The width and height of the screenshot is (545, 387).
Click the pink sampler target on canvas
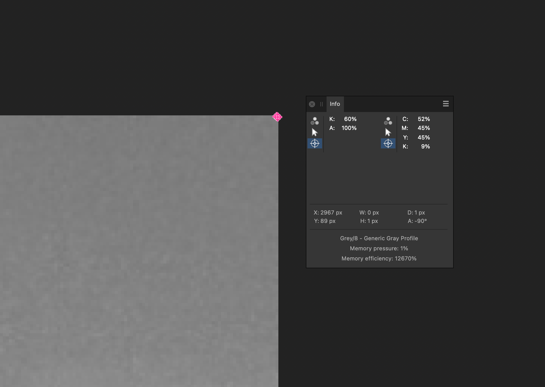click(x=277, y=117)
